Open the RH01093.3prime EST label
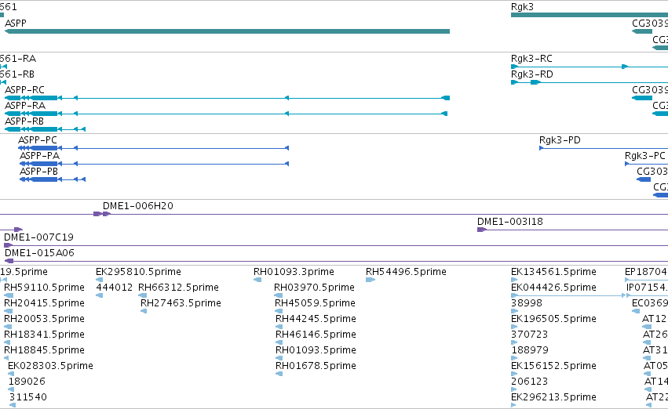The width and height of the screenshot is (668, 409). click(x=294, y=272)
